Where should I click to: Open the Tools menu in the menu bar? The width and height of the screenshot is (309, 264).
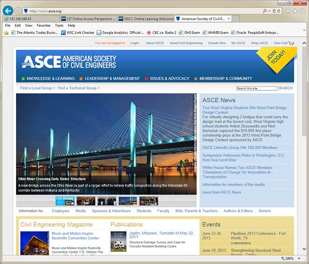[59, 25]
